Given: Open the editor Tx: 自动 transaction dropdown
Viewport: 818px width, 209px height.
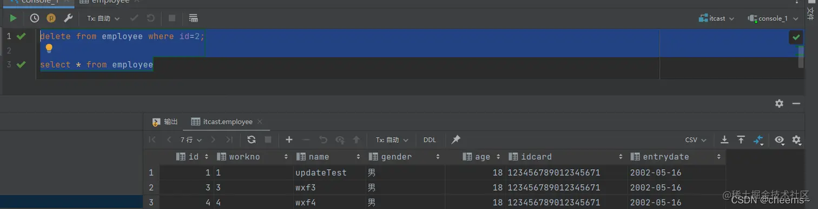Looking at the screenshot, I should (x=103, y=18).
